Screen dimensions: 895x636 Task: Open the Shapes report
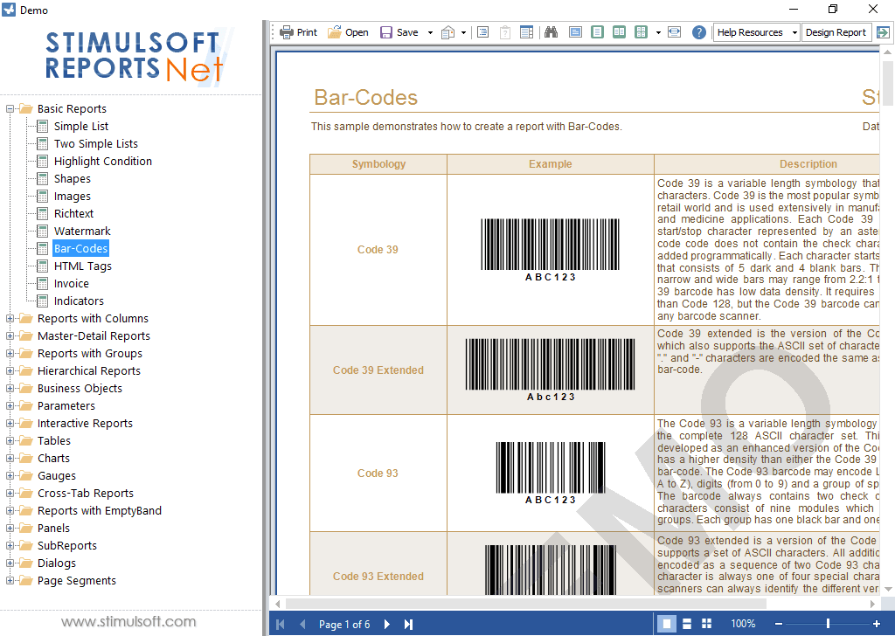[72, 178]
